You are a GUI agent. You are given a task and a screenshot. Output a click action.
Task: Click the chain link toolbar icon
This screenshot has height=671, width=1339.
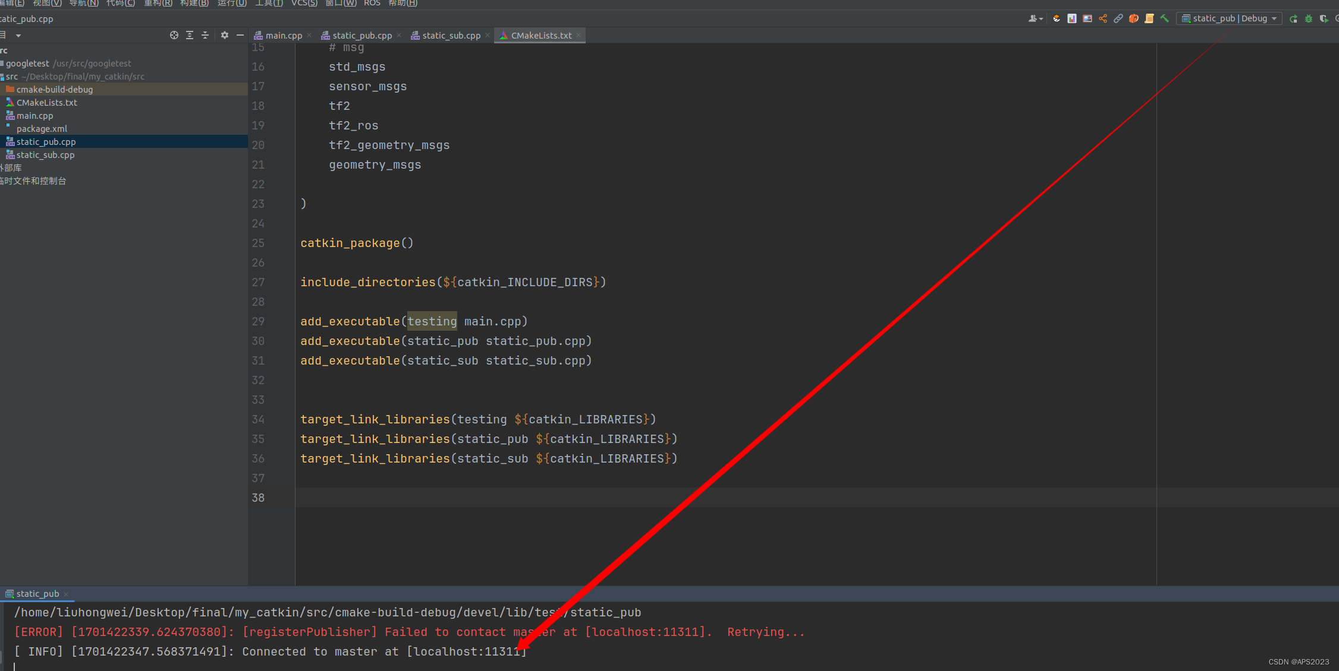[x=1118, y=18]
